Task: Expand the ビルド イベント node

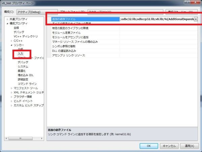Action: point(11,101)
